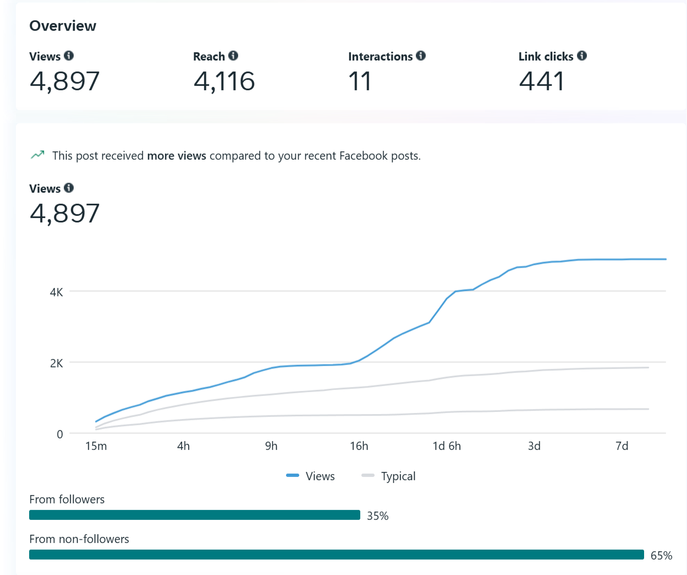
Task: Select the 1d 6h mark on the time axis
Action: pos(447,446)
